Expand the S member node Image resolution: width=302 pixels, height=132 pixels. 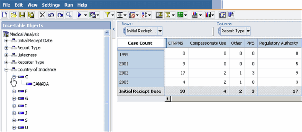click(14, 121)
